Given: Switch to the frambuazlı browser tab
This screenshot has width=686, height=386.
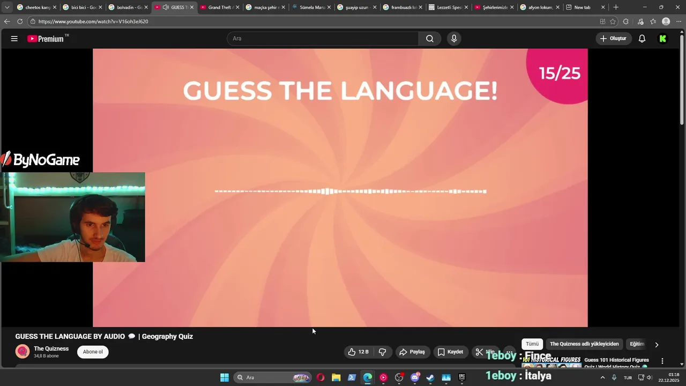Looking at the screenshot, I should click(402, 8).
